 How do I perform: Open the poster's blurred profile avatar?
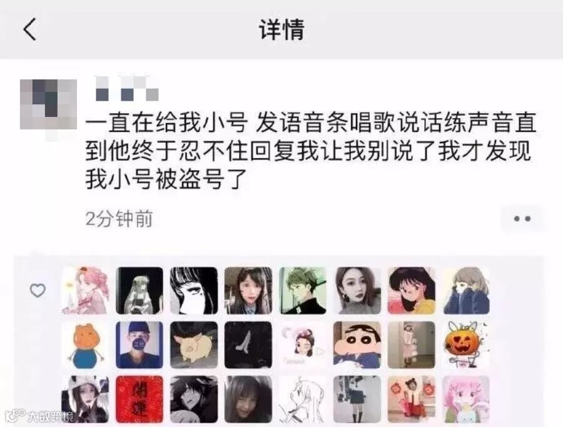pyautogui.click(x=48, y=104)
